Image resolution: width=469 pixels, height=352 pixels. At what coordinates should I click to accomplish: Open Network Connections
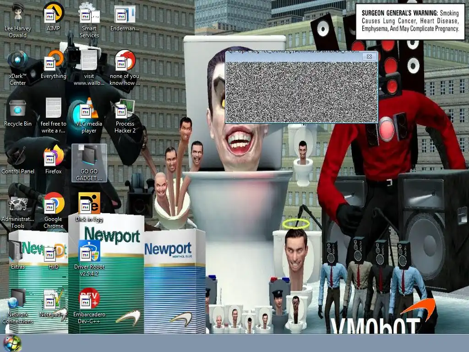coord(18,307)
